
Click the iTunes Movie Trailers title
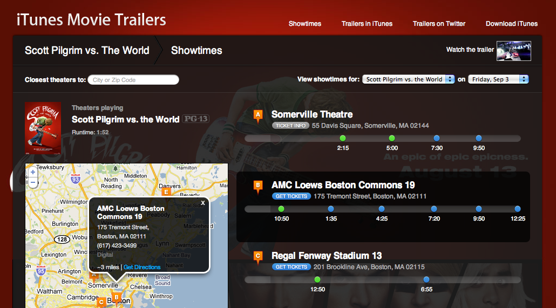(91, 19)
